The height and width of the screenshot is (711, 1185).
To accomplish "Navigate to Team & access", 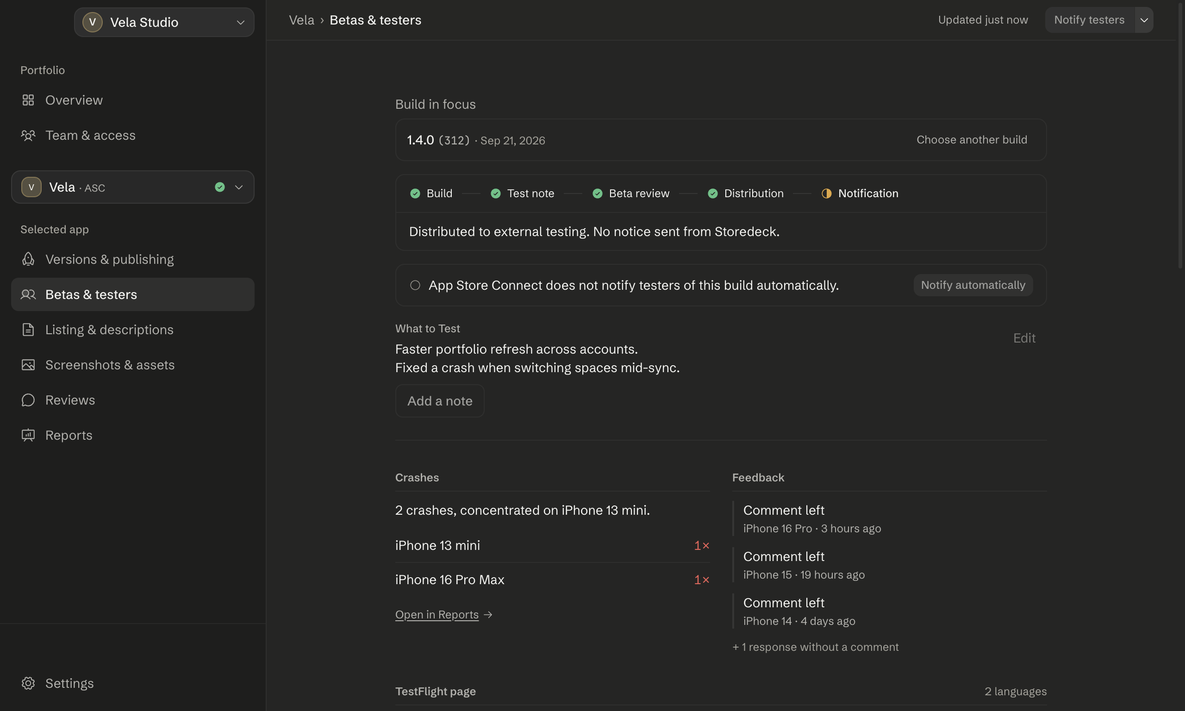I will [x=133, y=136].
